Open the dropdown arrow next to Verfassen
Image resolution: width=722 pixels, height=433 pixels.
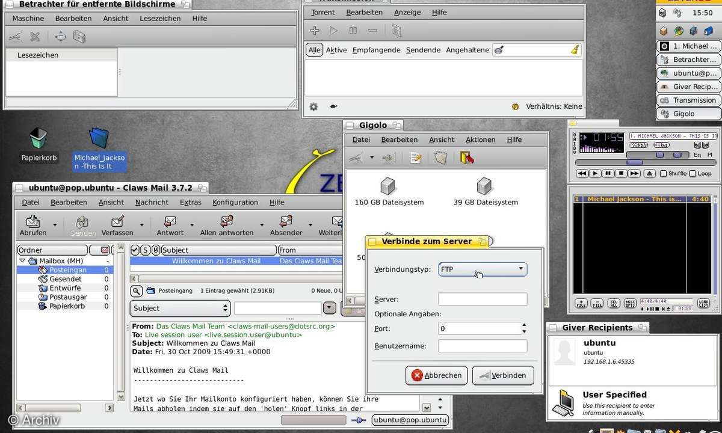pos(141,226)
